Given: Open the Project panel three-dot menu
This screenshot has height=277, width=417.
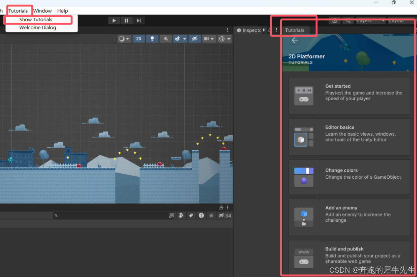Looking at the screenshot, I should [x=228, y=207].
